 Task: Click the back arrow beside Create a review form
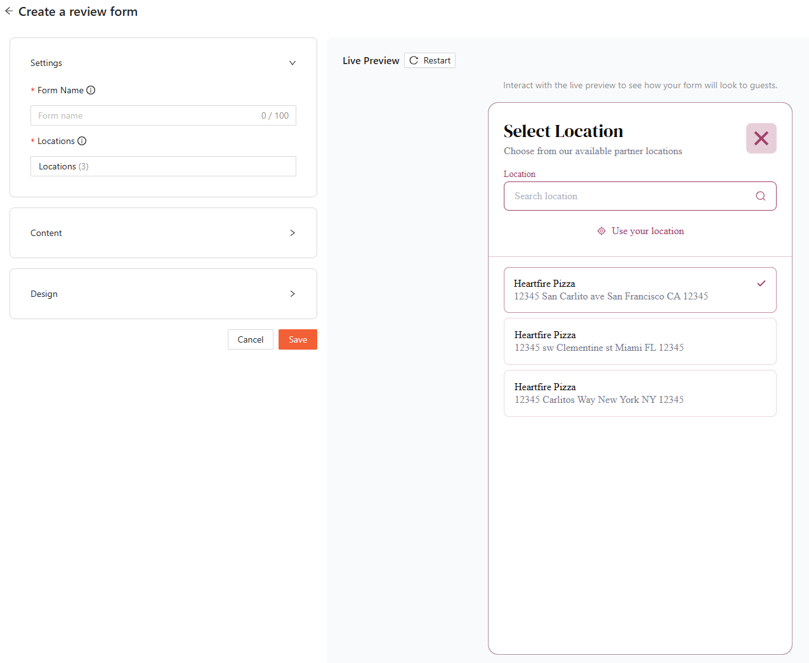9,11
